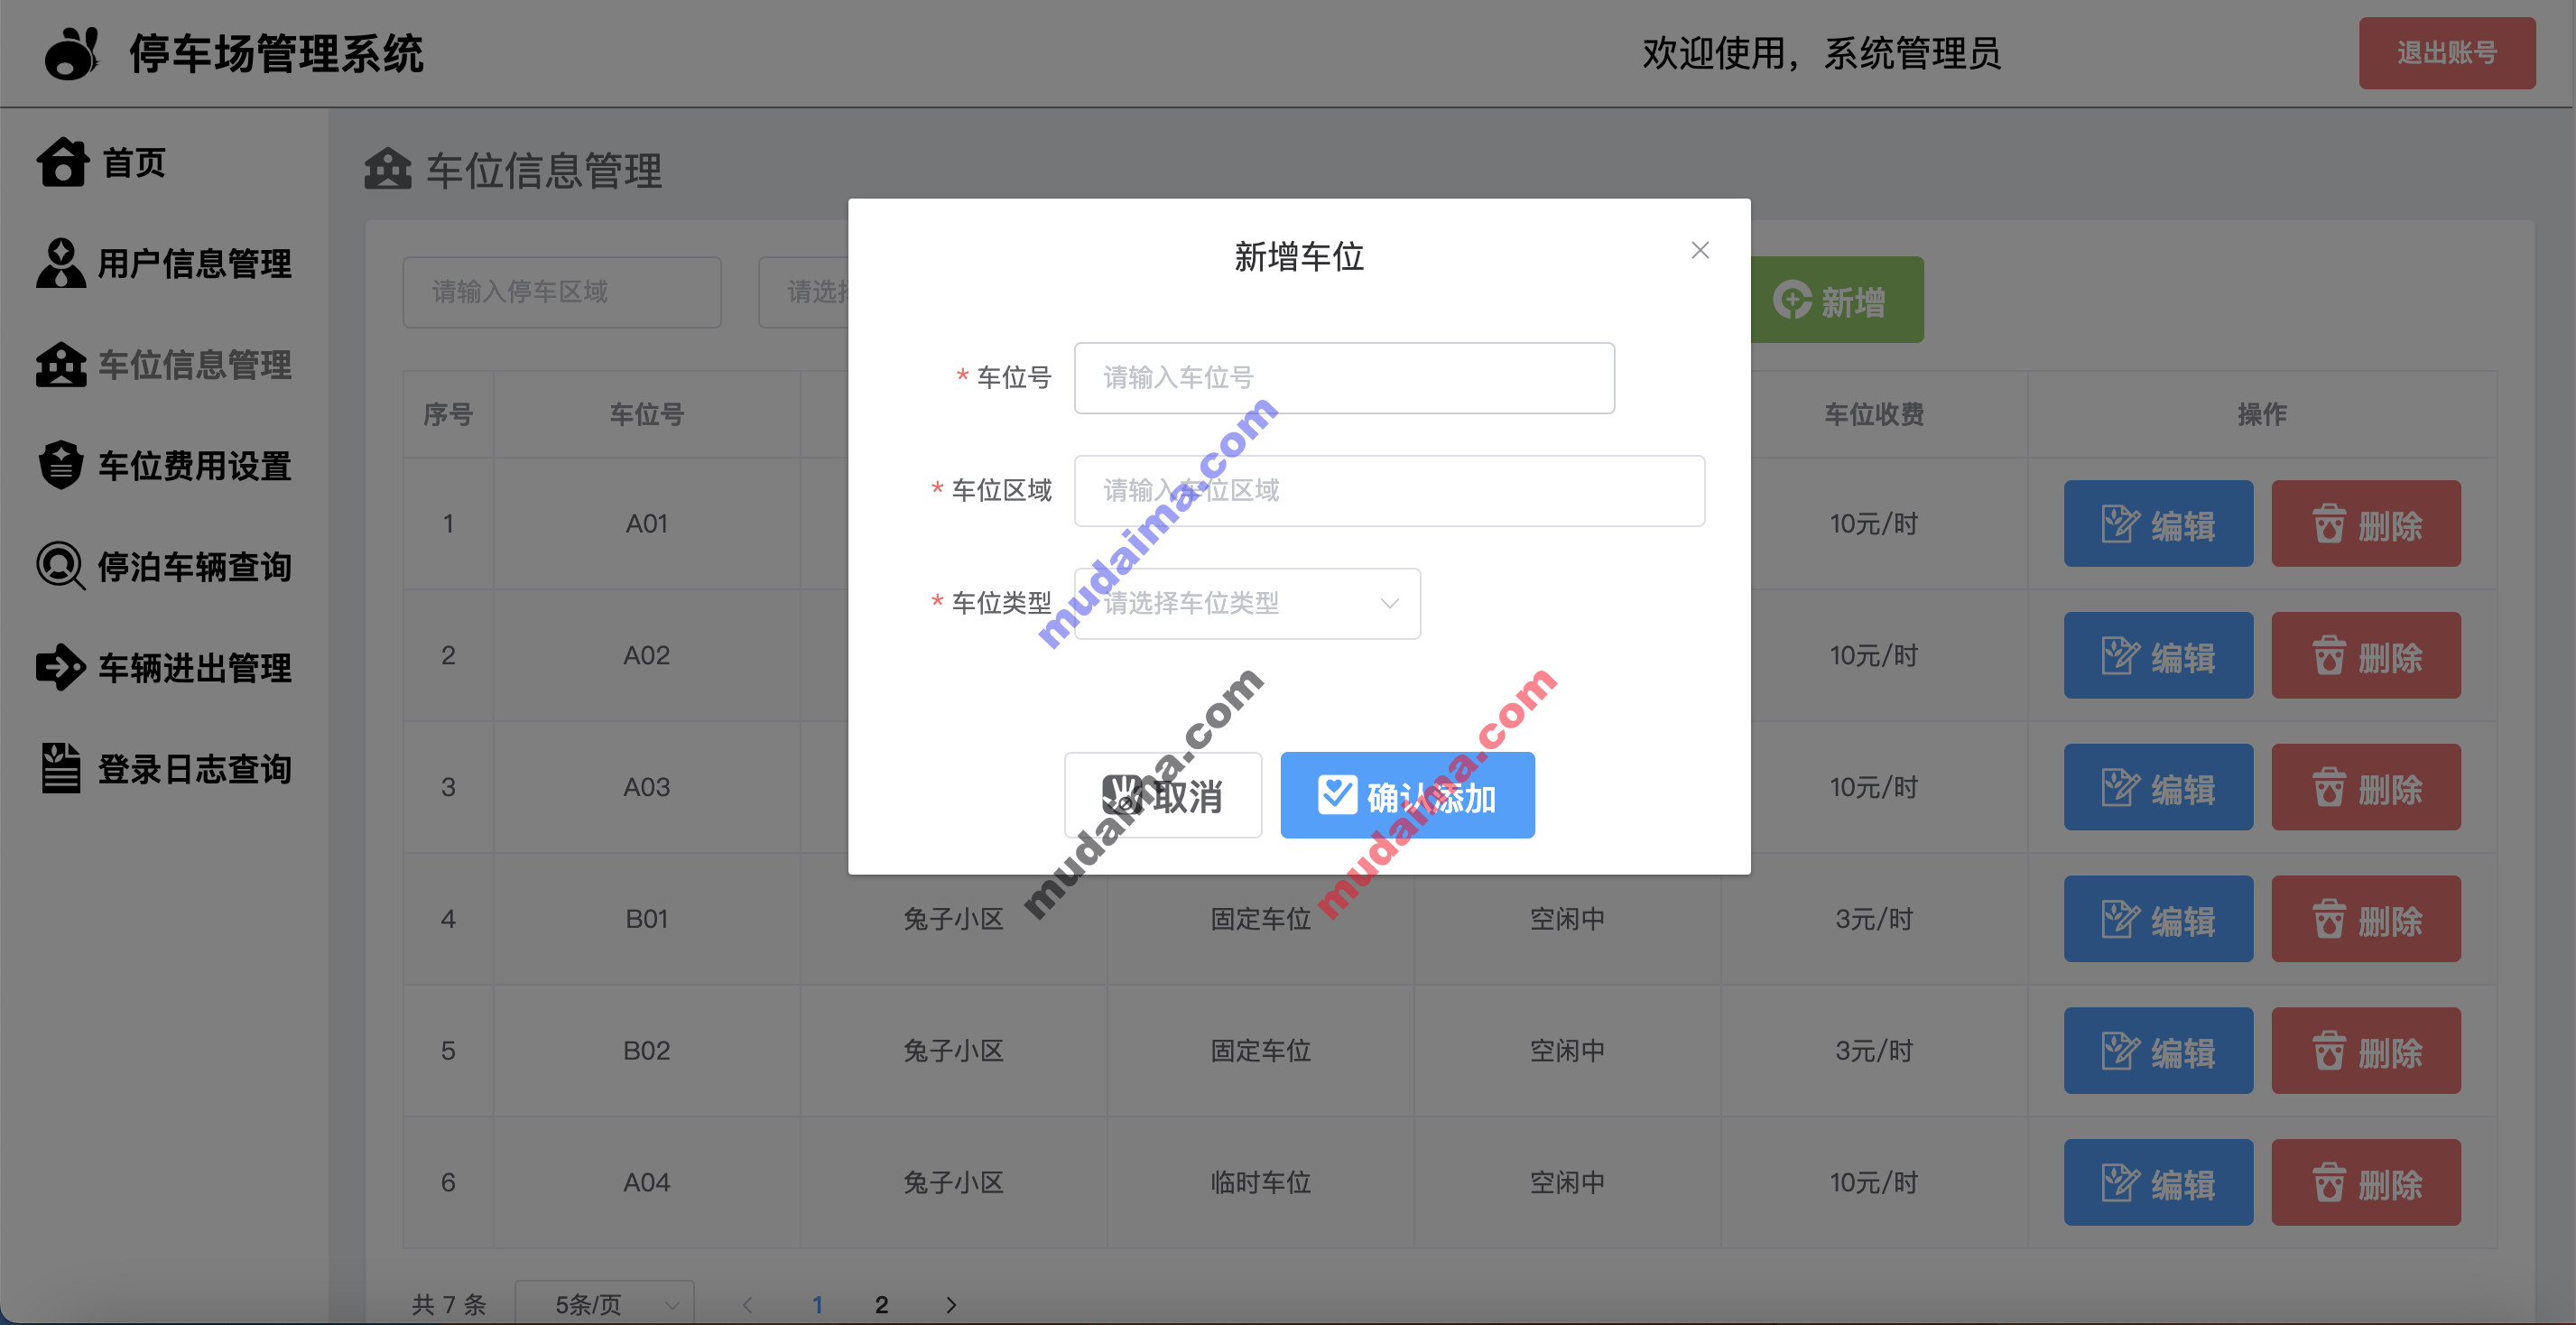Click the A03 cell in the table
2576x1325 pixels.
click(647, 787)
